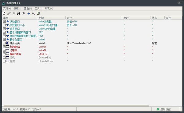Click the horizontal scrollbar of the list

(76, 106)
